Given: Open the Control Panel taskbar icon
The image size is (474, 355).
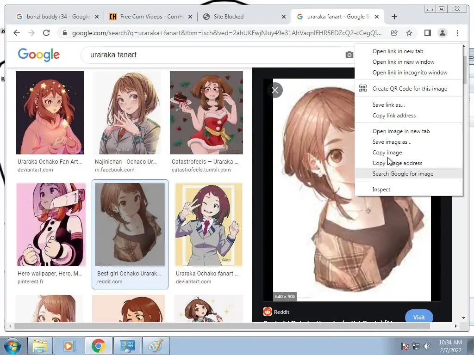Looking at the screenshot, I should point(127,346).
